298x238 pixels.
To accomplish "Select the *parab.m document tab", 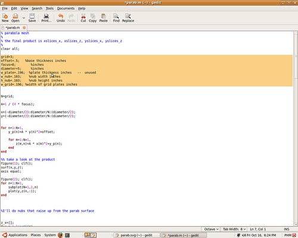I will click(13, 27).
